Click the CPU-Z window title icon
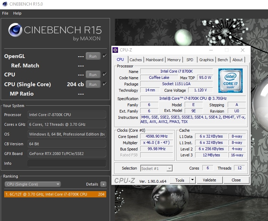The height and width of the screenshot is (221, 268). (x=115, y=50)
